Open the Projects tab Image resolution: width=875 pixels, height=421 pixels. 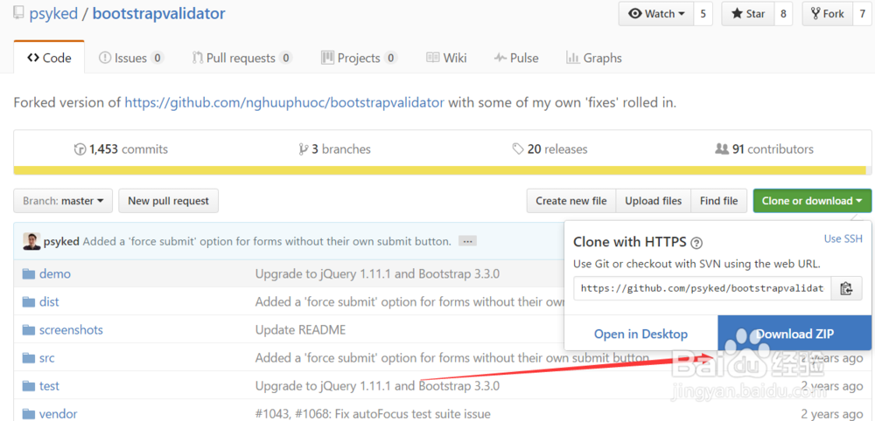point(360,58)
